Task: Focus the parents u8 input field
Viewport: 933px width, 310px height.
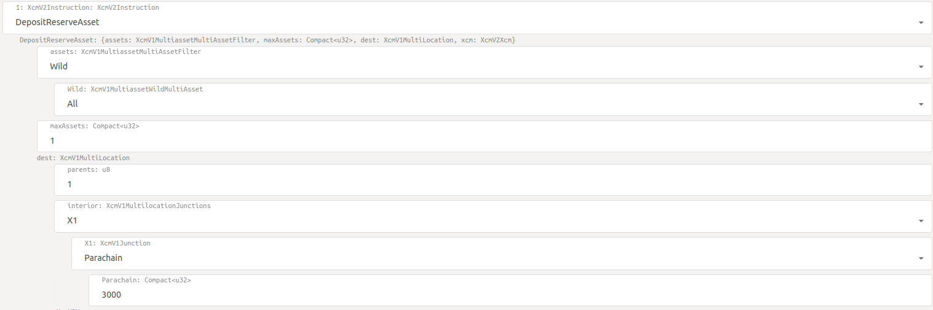Action: [x=493, y=179]
